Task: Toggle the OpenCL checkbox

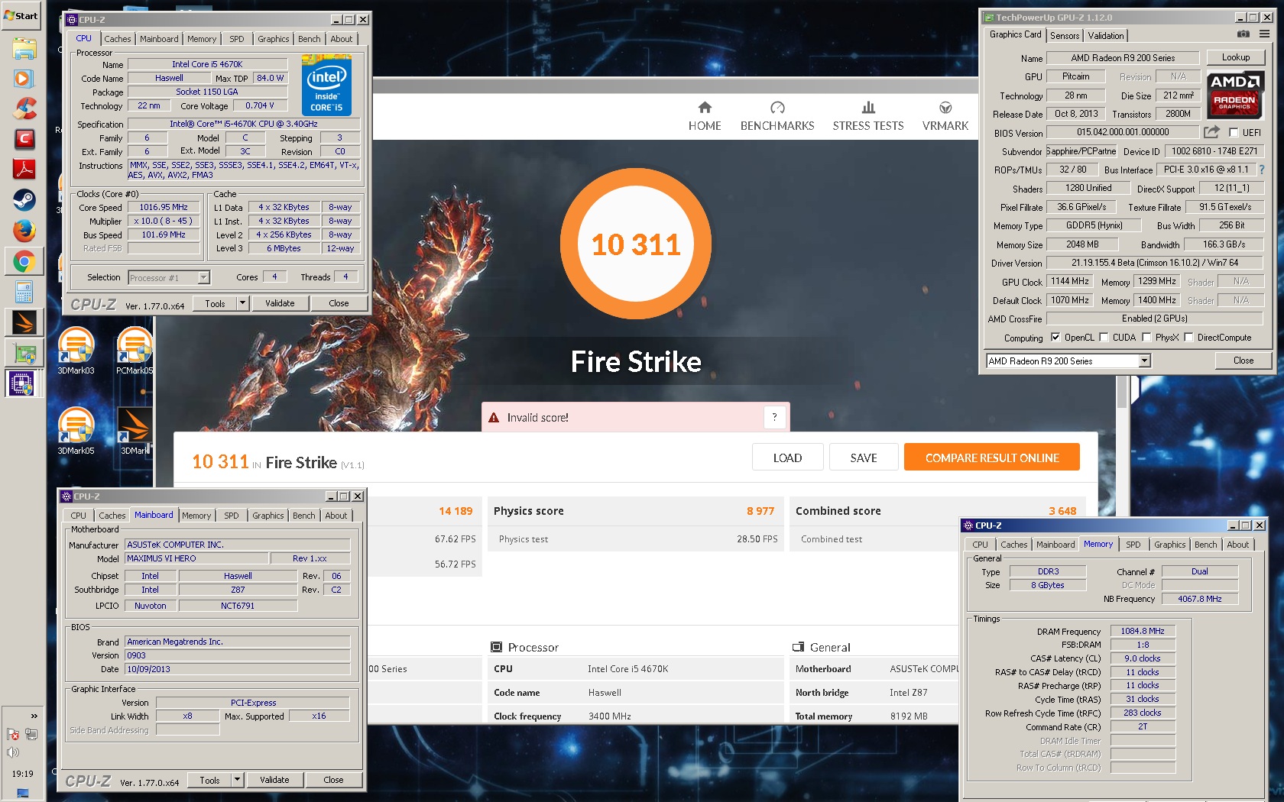Action: tap(1055, 338)
